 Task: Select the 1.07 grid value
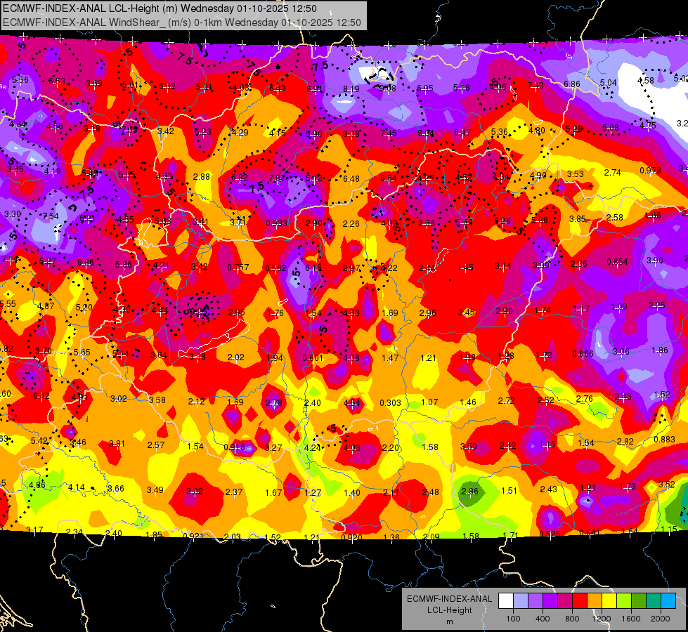click(429, 402)
